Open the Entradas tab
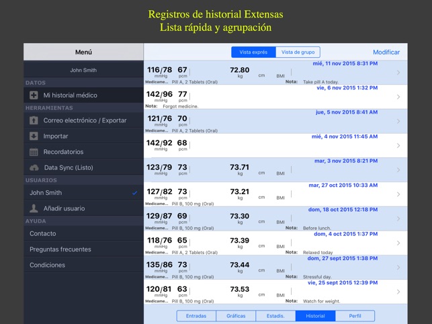432x324 pixels. click(x=196, y=316)
